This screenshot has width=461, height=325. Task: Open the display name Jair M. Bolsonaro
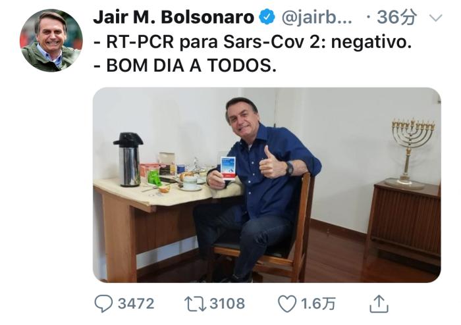pyautogui.click(x=173, y=17)
